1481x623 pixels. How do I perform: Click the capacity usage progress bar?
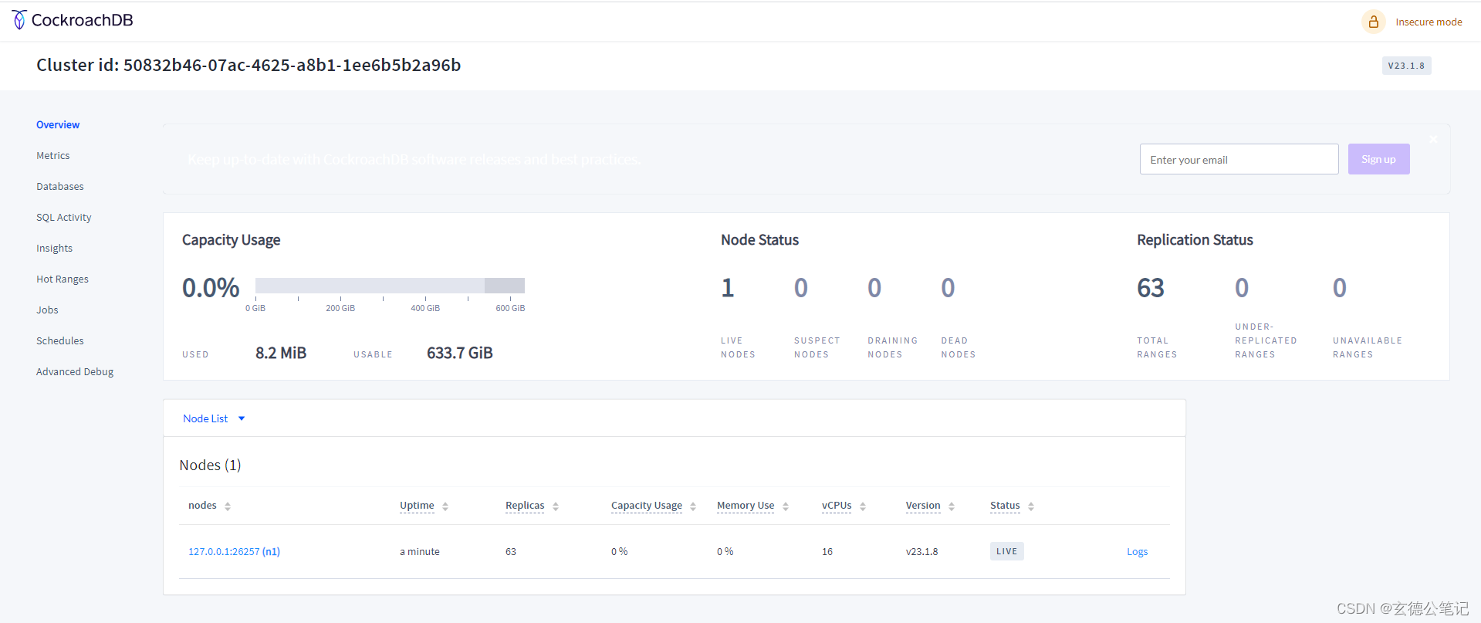click(390, 286)
